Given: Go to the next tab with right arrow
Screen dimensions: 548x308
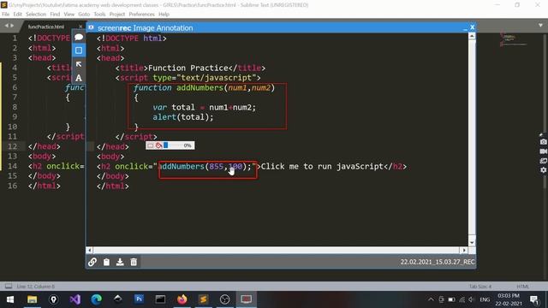Looking at the screenshot, I should (x=12, y=26).
